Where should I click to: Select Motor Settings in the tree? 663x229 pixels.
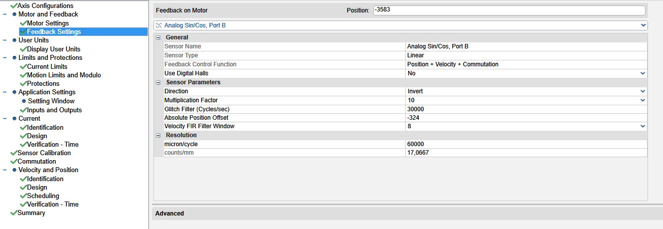click(47, 23)
